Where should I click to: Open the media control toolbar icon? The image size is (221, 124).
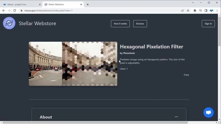(x=200, y=11)
